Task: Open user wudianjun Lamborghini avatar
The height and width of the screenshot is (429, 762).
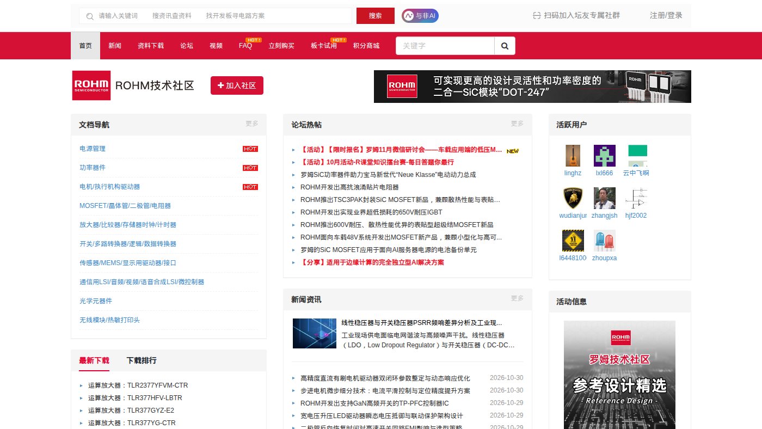Action: pos(573,198)
